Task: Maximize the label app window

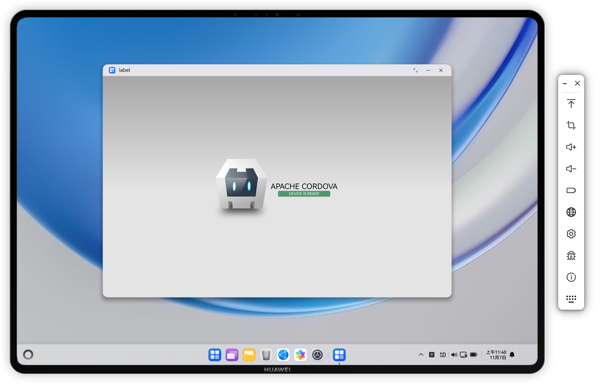Action: click(x=415, y=70)
